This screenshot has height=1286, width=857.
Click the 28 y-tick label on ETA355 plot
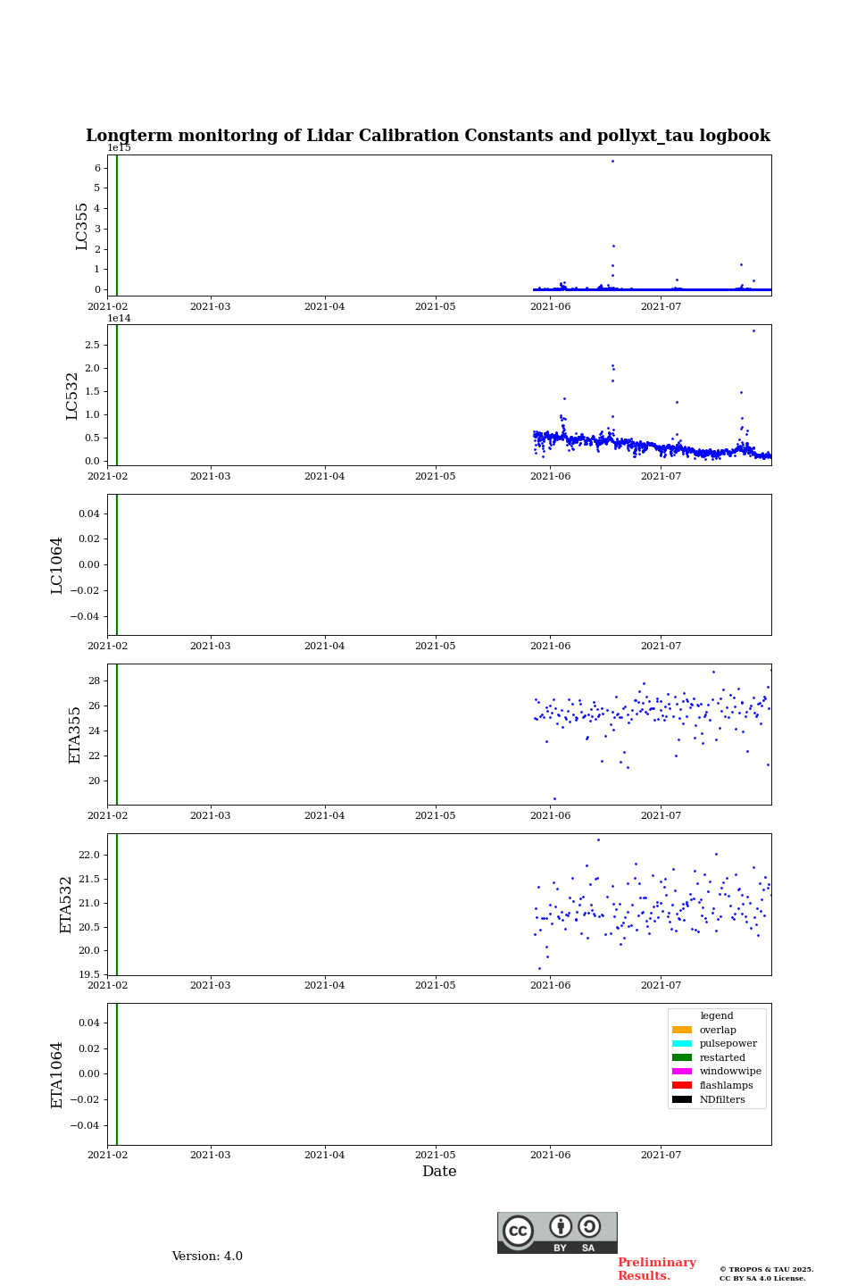click(95, 681)
